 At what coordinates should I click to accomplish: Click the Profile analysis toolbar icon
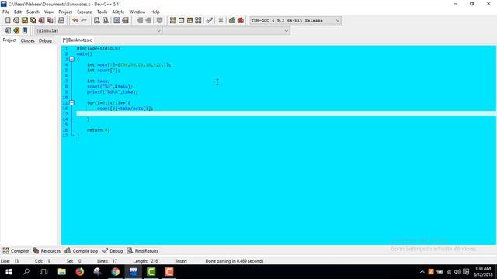click(232, 21)
